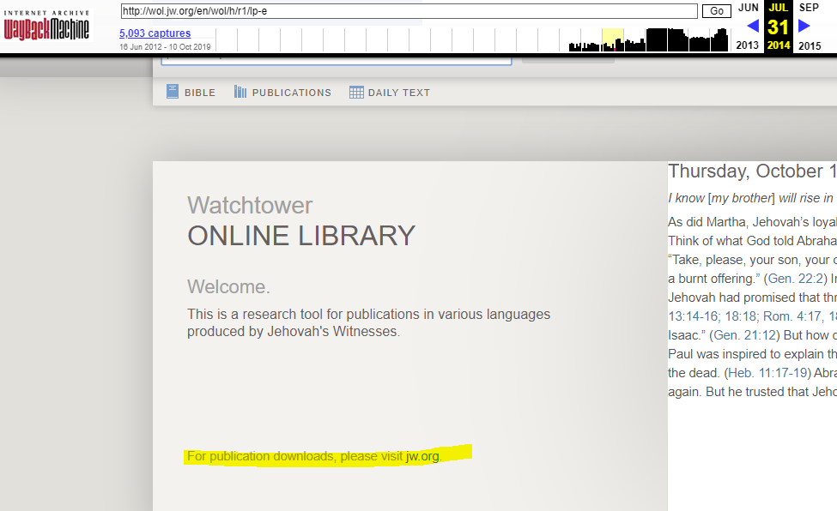The image size is (837, 511).
Task: Jump to SEP capture month
Action: pos(809,8)
